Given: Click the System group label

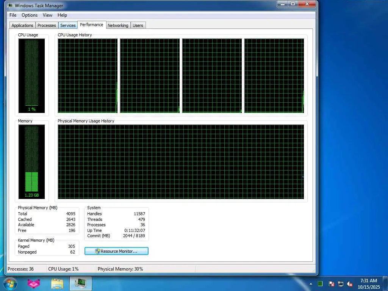Looking at the screenshot, I should click(94, 208).
